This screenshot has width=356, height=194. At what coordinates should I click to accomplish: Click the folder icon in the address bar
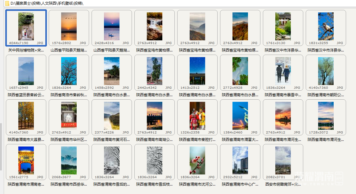(x=7, y=3)
